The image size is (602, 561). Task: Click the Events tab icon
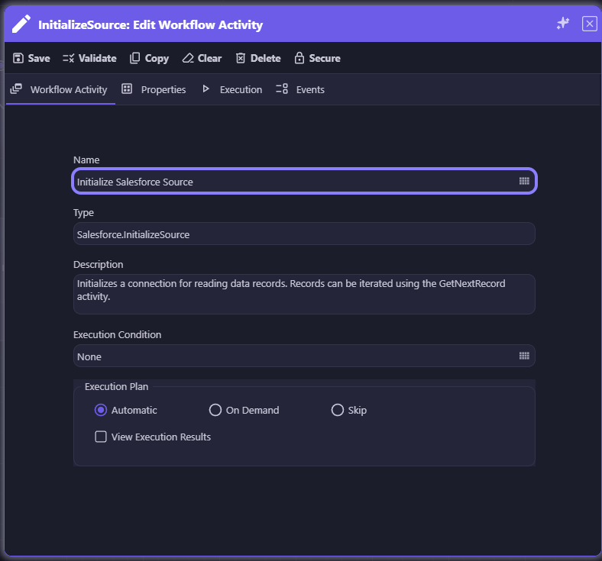pyautogui.click(x=282, y=89)
